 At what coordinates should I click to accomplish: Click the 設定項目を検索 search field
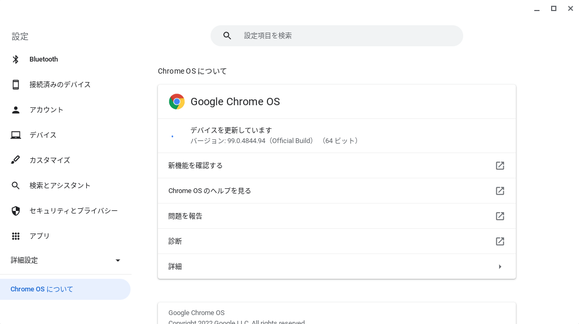click(337, 36)
